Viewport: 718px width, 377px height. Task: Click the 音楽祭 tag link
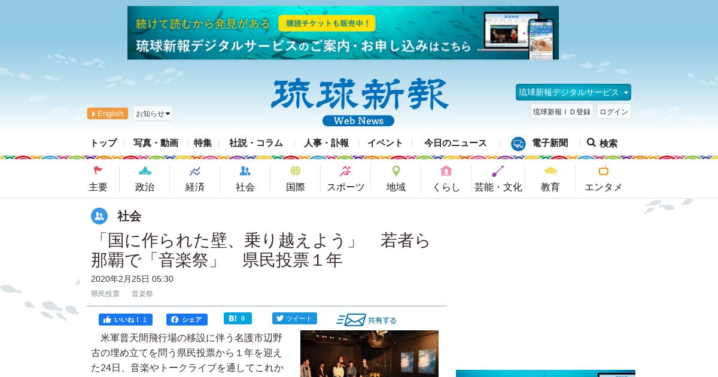[x=142, y=294]
